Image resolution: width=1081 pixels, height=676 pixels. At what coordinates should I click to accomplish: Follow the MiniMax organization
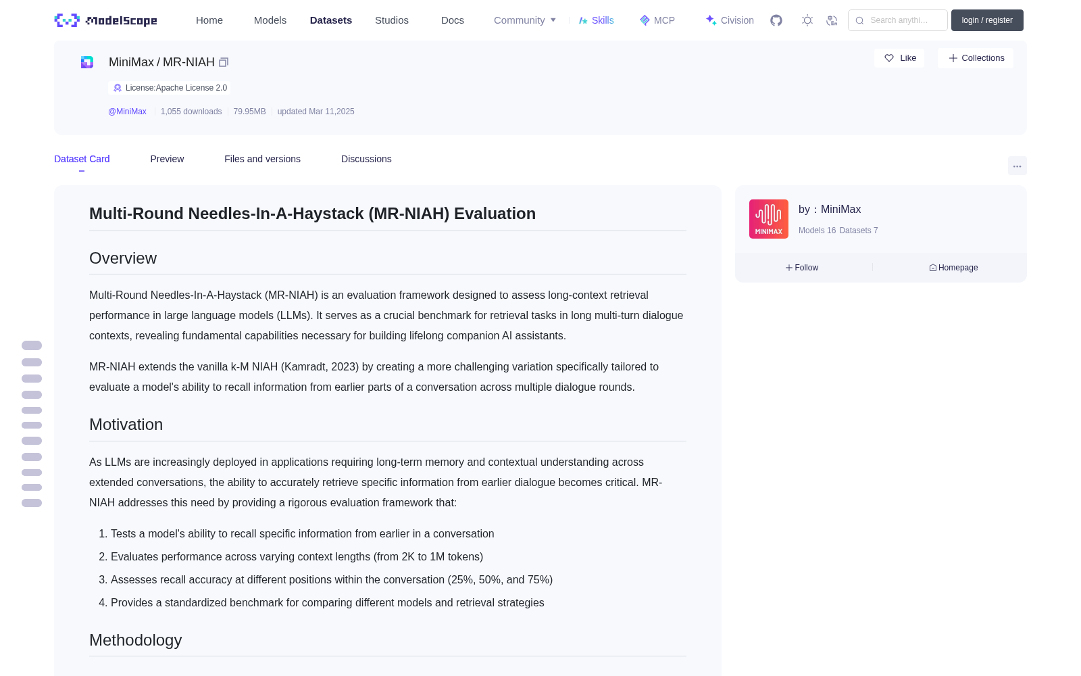pyautogui.click(x=802, y=268)
